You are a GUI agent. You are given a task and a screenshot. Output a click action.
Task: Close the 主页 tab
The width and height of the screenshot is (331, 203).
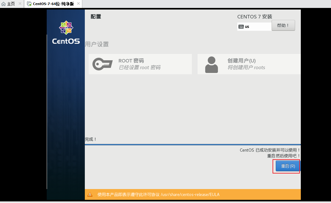(x=20, y=3)
